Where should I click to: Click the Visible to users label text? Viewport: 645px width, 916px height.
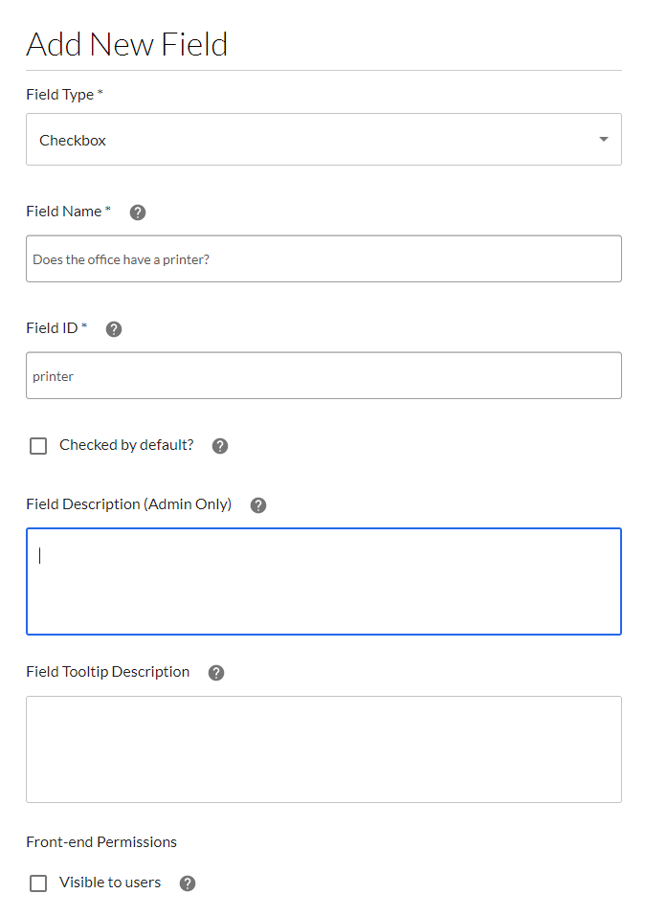point(112,882)
